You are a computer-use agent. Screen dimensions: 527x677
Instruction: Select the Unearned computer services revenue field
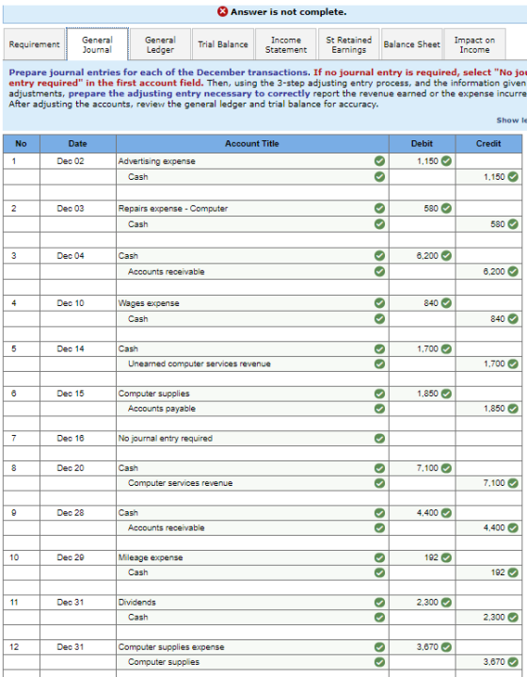pyautogui.click(x=252, y=364)
